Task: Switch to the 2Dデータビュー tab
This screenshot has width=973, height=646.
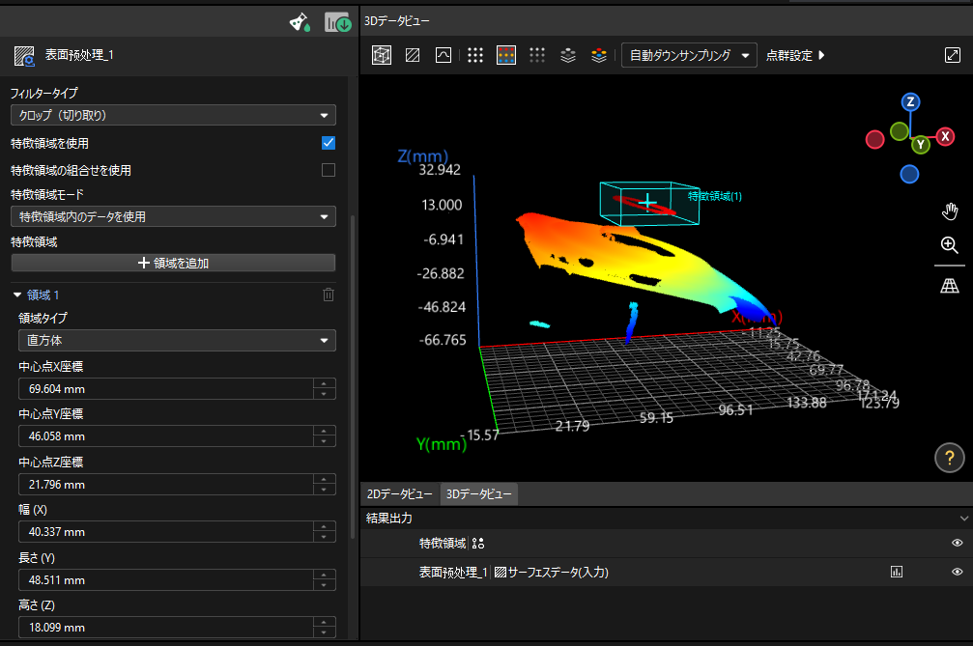Action: click(x=400, y=494)
